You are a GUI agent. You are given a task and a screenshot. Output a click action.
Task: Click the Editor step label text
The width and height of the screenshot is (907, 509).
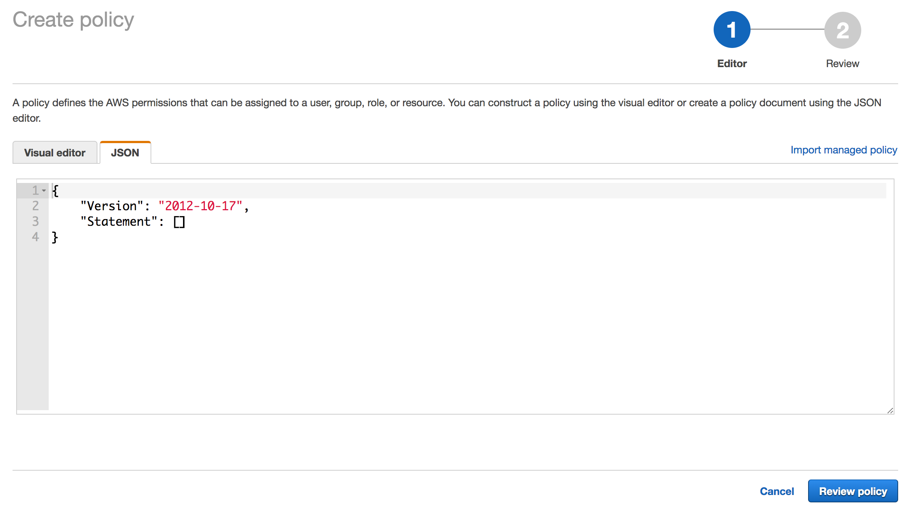click(732, 63)
